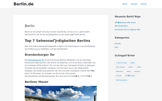The image size is (162, 101).
Task: Choose the Maischen tag
Action: pyautogui.click(x=120, y=71)
